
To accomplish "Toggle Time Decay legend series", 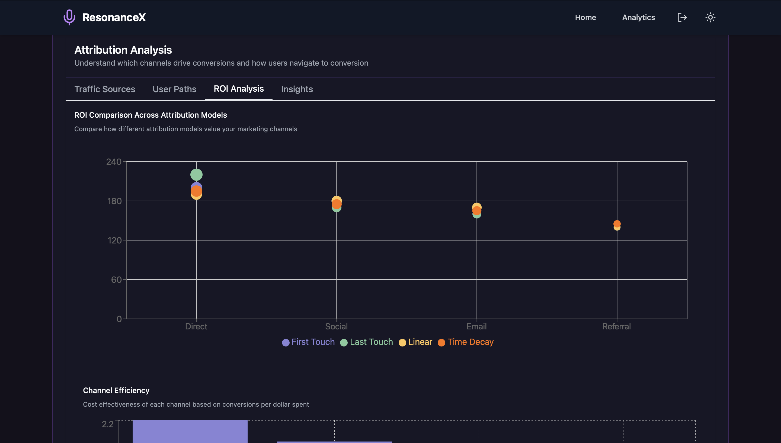I will pos(466,342).
